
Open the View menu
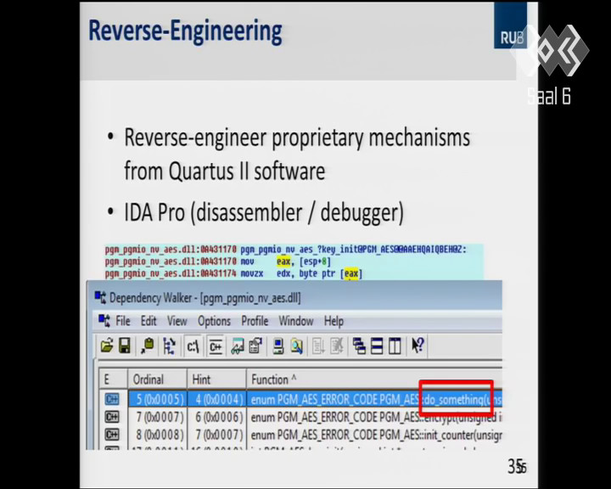coord(177,321)
